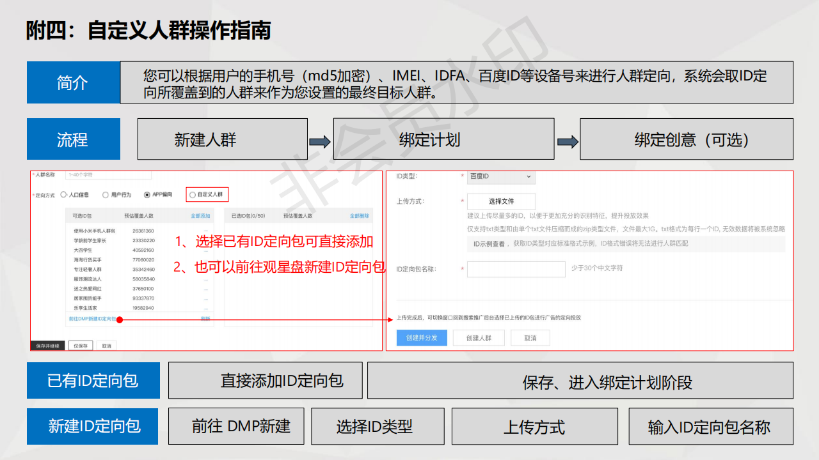Click the 仅保存 button
The image size is (819, 460).
81,346
